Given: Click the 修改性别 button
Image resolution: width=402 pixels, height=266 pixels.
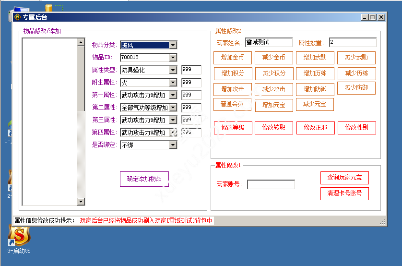Looking at the screenshot, I should [x=357, y=128].
